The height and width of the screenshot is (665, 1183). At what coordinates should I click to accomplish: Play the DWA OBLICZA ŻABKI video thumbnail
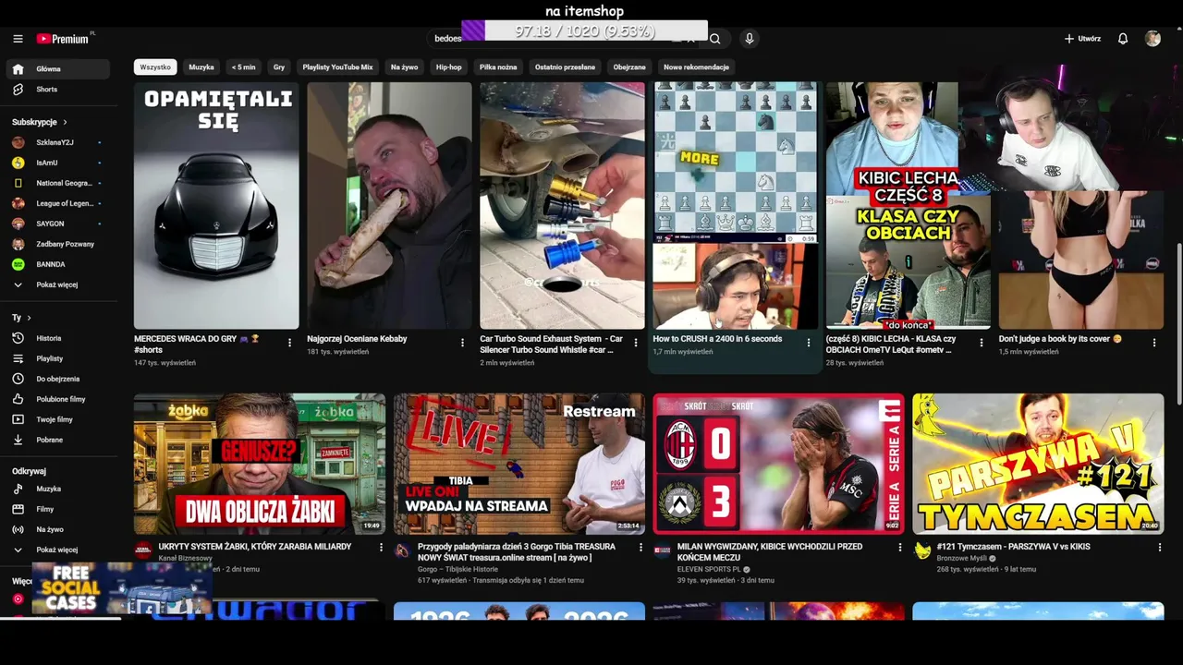[260, 464]
